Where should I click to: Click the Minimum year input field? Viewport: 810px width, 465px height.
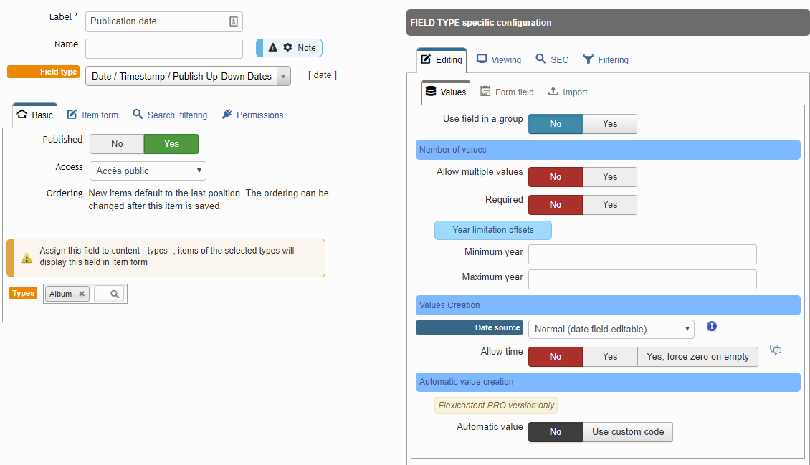tap(642, 254)
